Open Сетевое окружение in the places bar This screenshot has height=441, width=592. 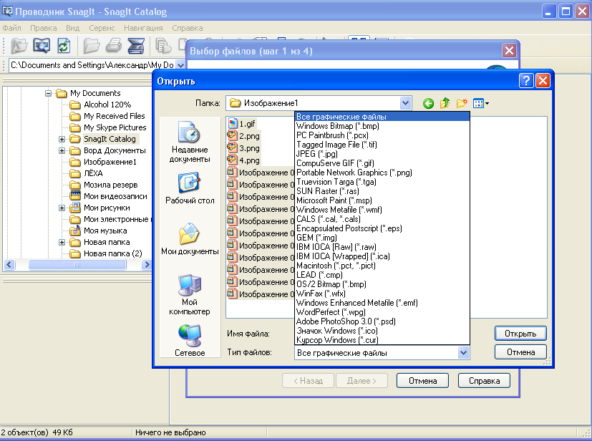click(x=190, y=340)
